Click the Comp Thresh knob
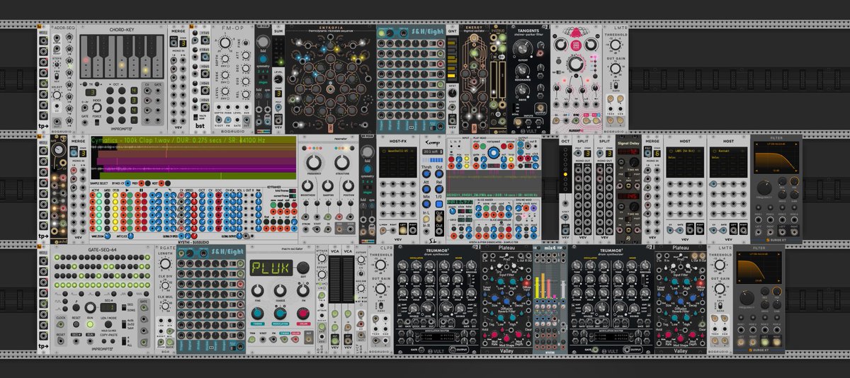Screen dimensions: 850x378 point(426,173)
